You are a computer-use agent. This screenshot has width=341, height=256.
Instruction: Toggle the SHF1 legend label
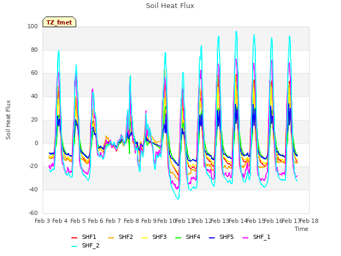[x=89, y=237]
